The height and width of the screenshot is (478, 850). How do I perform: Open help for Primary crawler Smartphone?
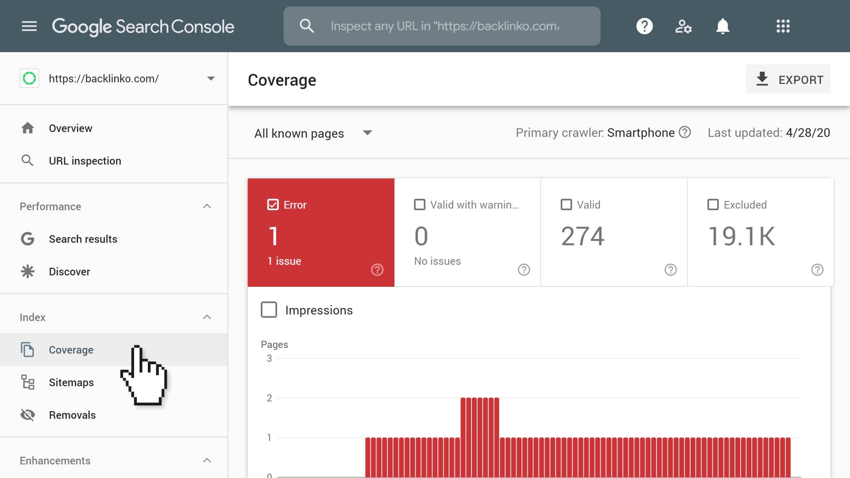pos(684,132)
